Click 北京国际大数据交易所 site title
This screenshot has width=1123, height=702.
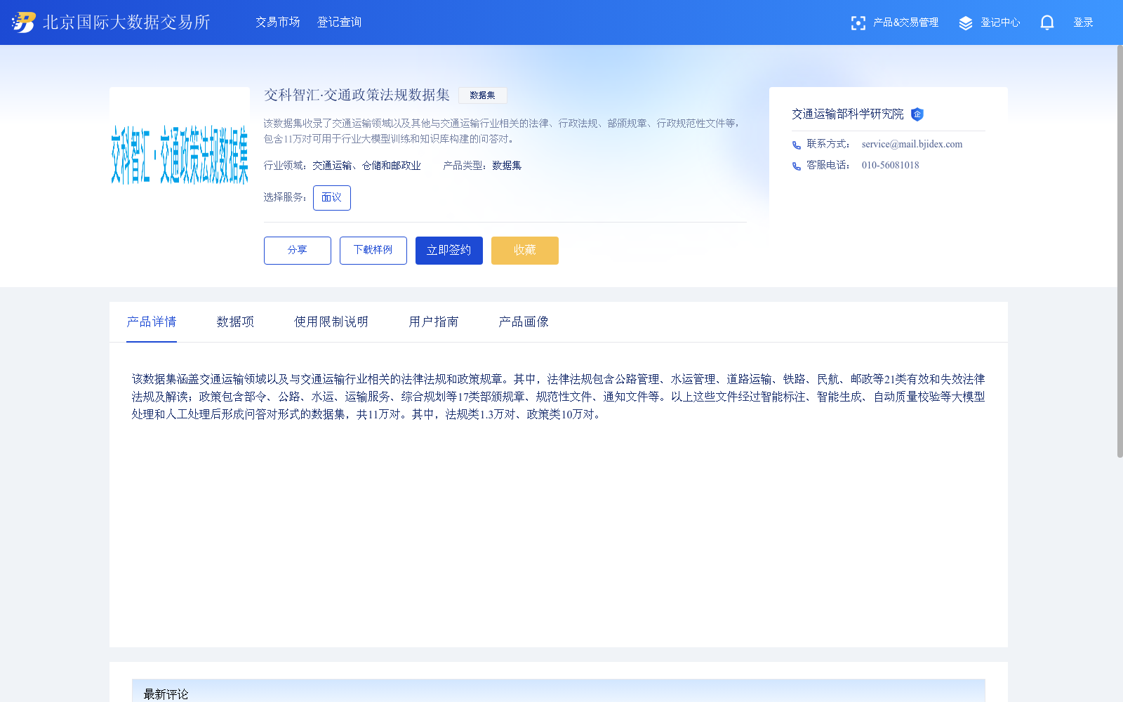point(126,22)
